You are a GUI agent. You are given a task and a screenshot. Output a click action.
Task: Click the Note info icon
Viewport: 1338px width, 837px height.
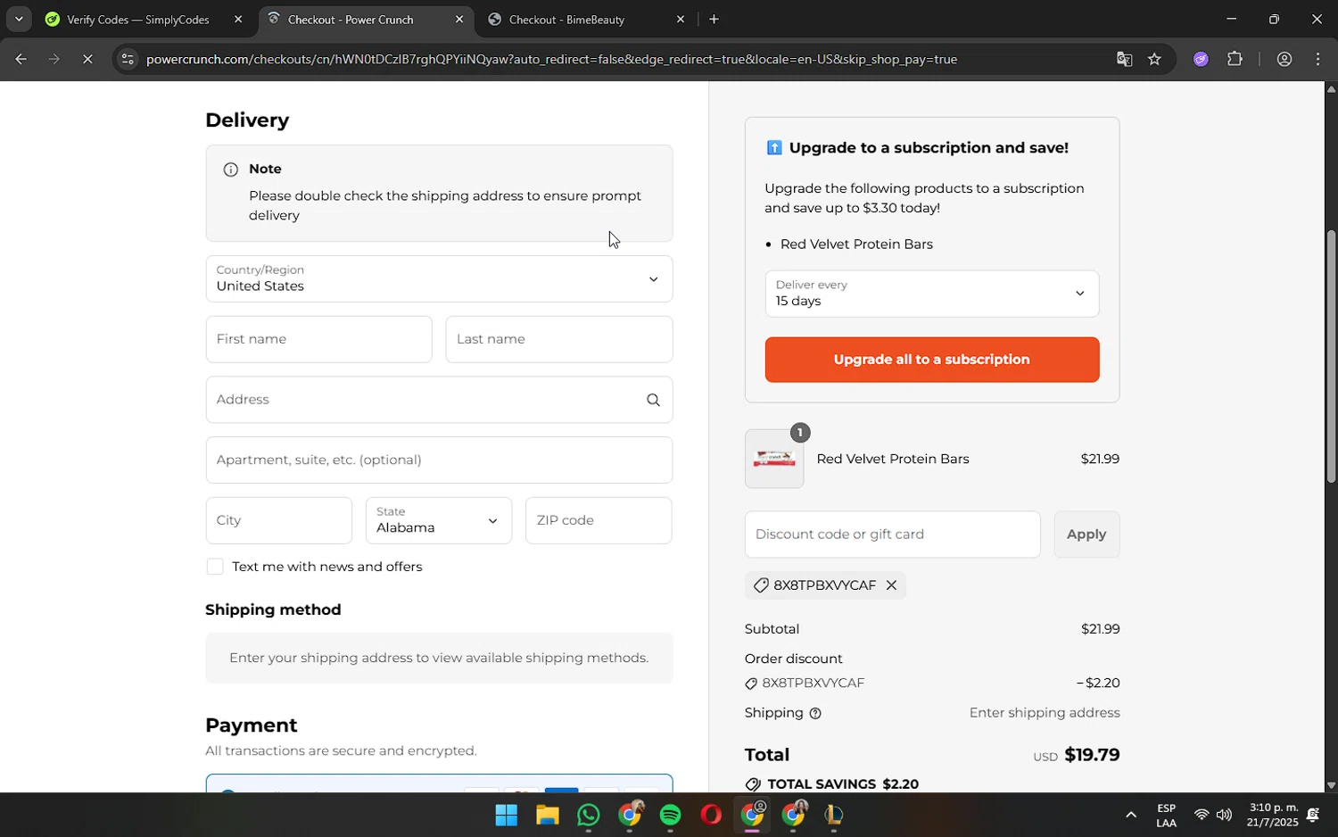(x=230, y=170)
